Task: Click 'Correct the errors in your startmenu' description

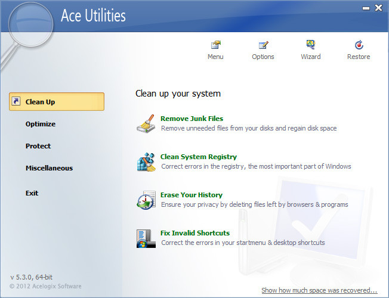Action: (x=243, y=243)
